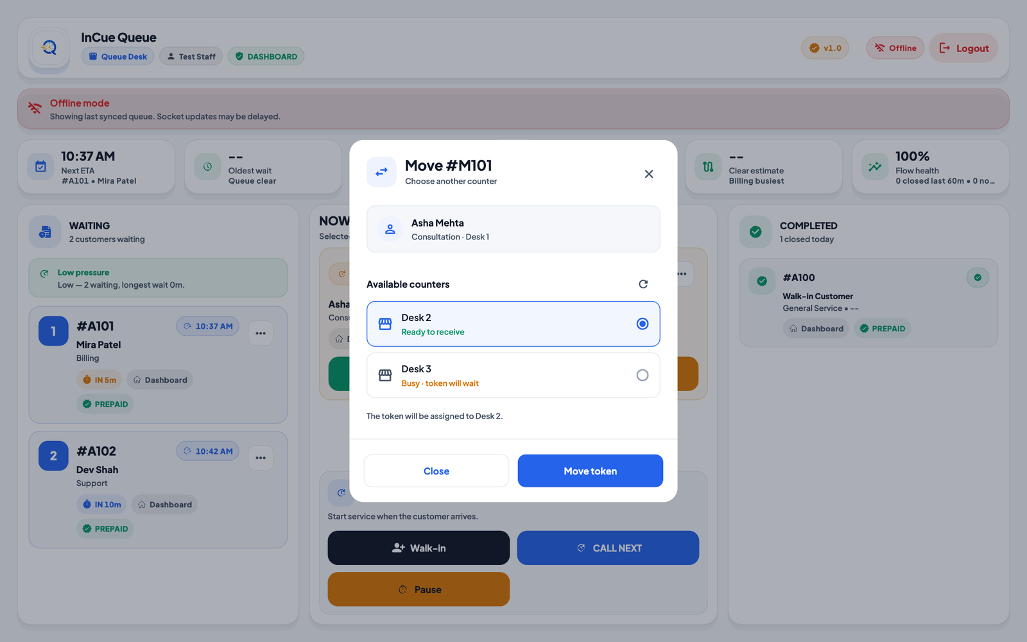
Task: Click the DASHBOARD badge
Action: pyautogui.click(x=266, y=56)
